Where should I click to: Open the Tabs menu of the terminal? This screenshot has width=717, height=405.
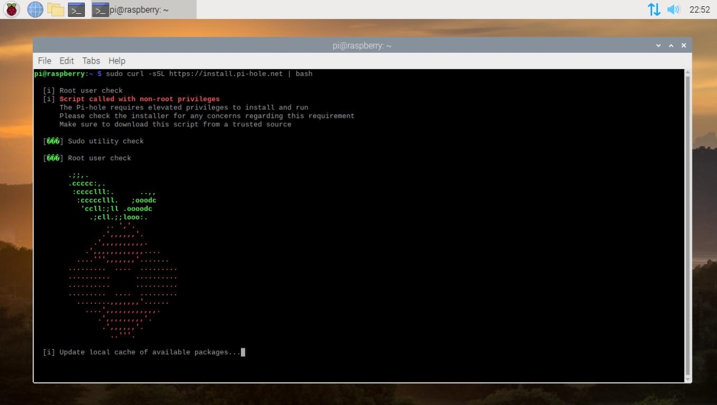[x=91, y=60]
